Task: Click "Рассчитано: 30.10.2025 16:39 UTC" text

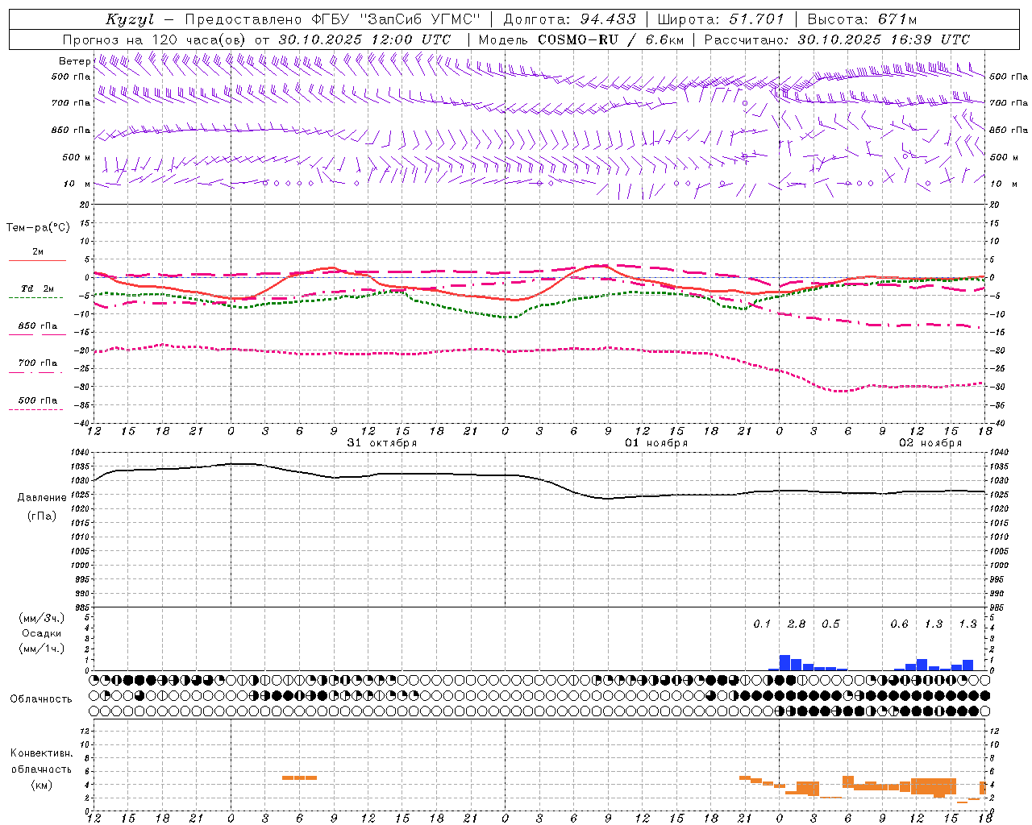Action: point(837,39)
